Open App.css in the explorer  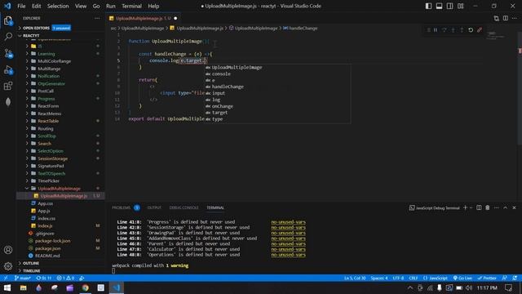(46, 203)
